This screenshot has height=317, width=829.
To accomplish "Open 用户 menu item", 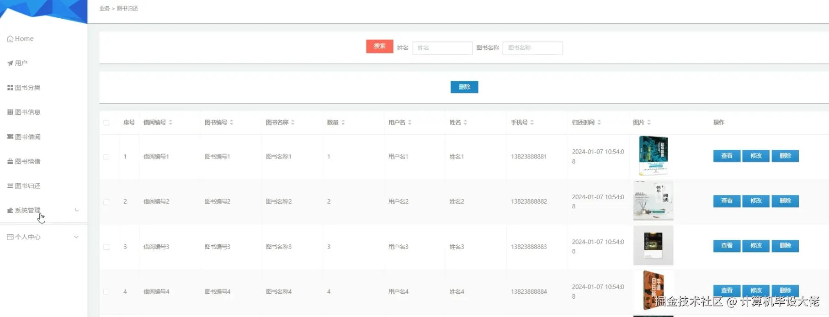I will click(21, 63).
